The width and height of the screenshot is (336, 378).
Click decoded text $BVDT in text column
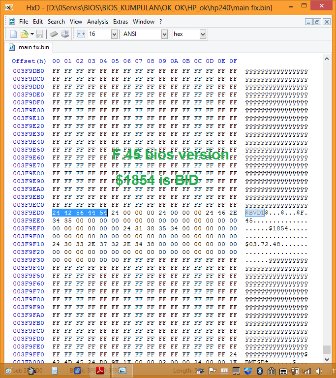(255, 213)
